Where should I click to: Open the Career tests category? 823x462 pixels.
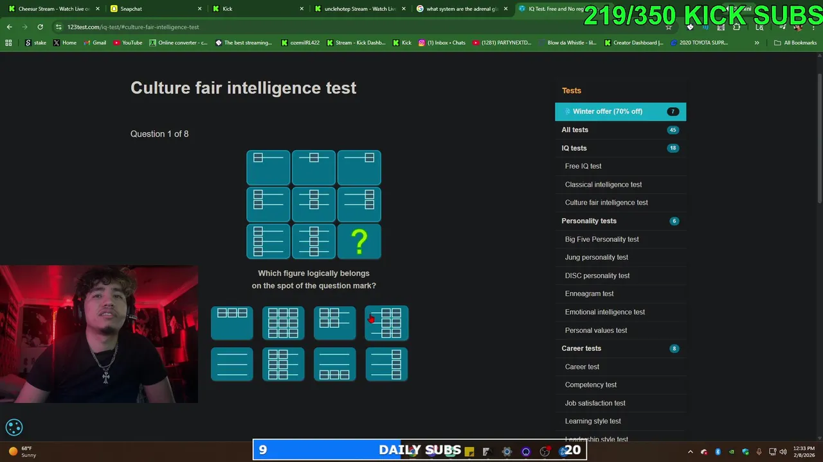click(x=620, y=348)
